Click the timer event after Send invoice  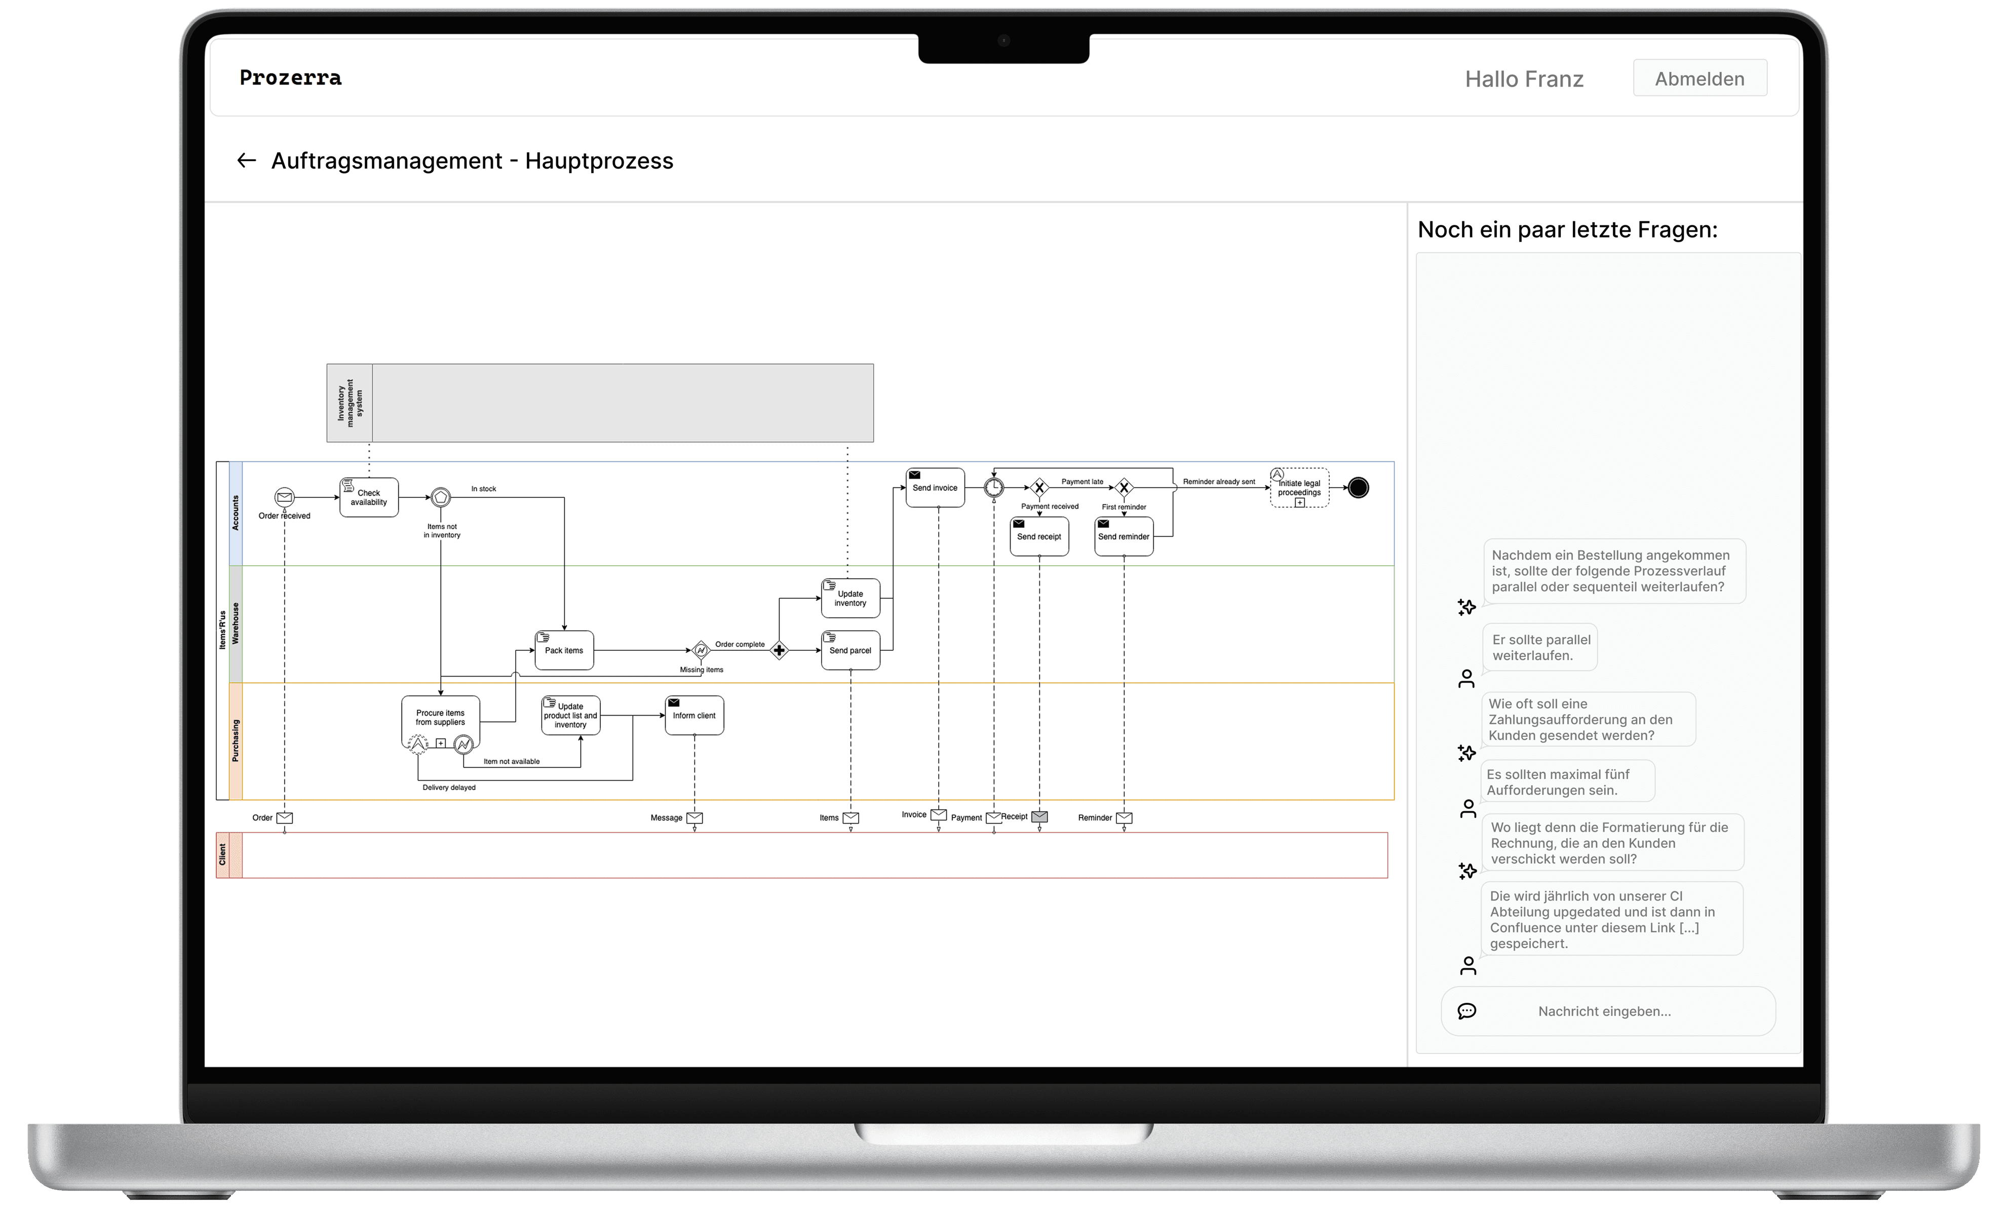[x=993, y=487]
